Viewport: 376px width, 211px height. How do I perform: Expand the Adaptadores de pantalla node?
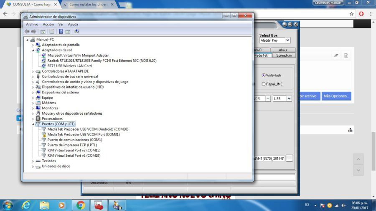(x=33, y=45)
